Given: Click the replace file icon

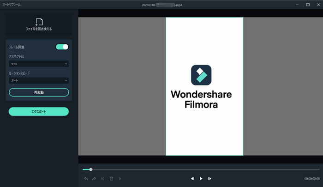Looking at the screenshot, I should click(x=39, y=22).
